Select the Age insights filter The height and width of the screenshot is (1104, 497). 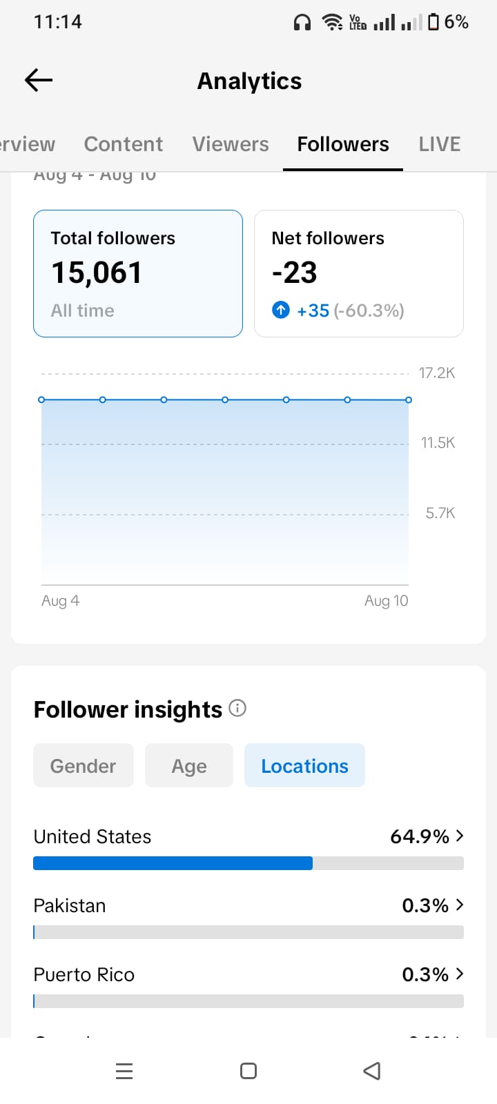tap(189, 765)
